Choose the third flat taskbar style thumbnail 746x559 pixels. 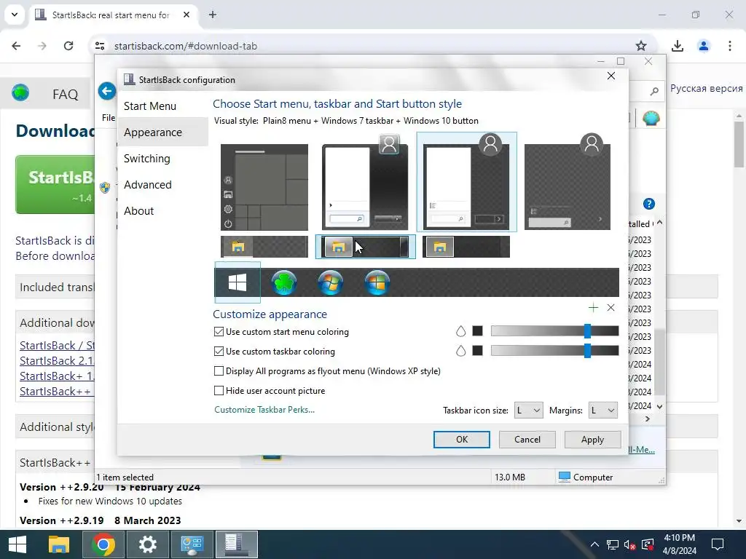point(466,247)
